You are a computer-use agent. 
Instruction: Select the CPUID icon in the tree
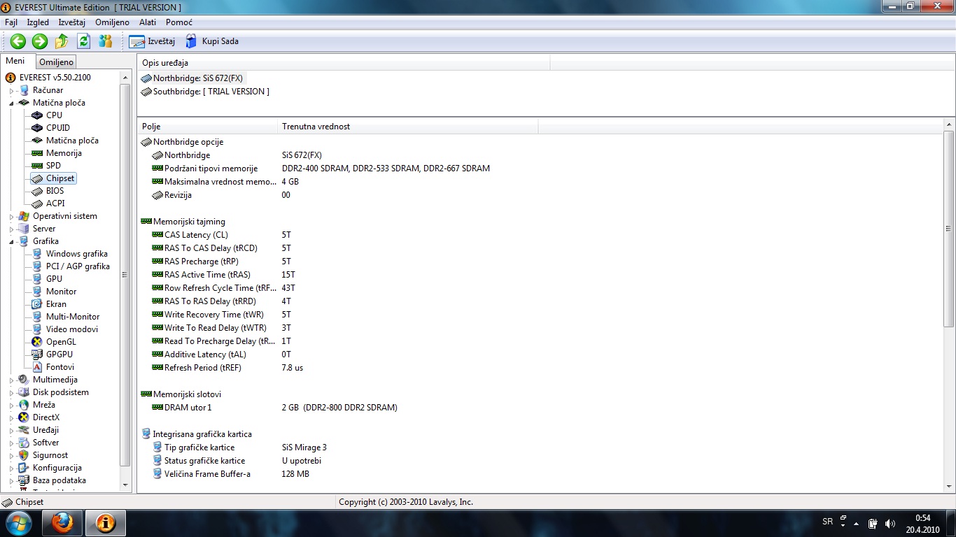coord(37,128)
